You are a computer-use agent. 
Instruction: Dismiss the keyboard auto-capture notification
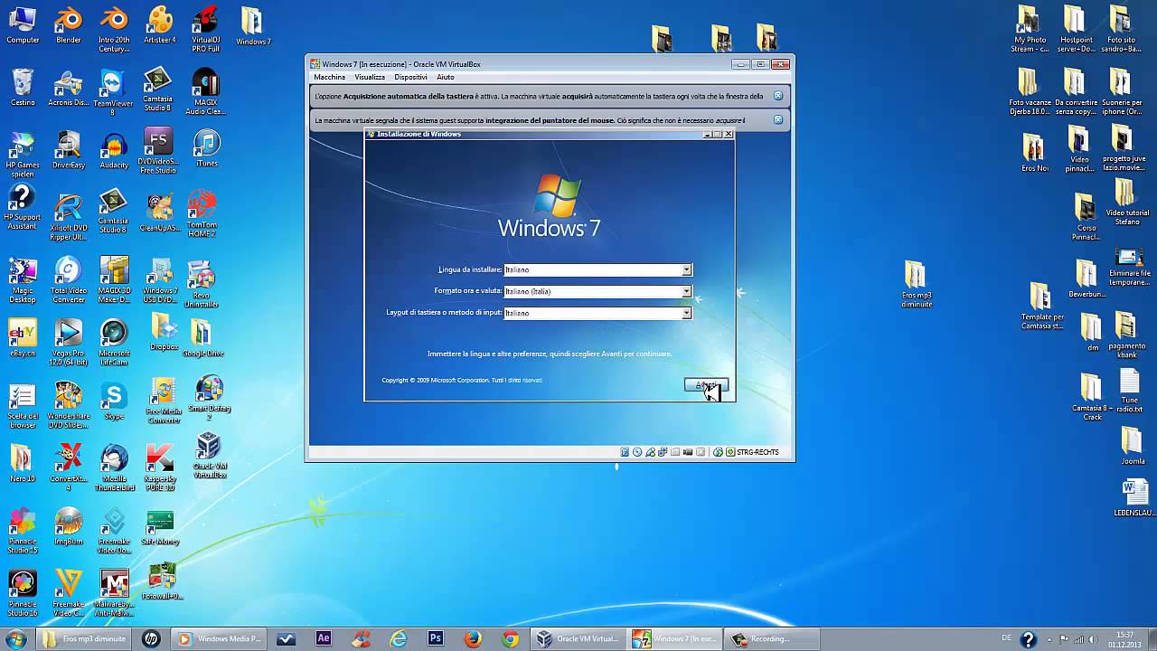click(x=778, y=96)
